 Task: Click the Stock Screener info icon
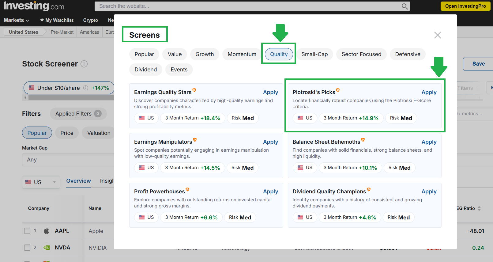coord(84,64)
